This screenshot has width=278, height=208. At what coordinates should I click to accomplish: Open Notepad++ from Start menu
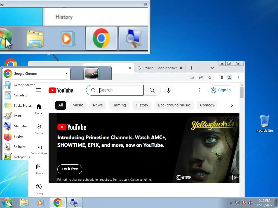17,157
